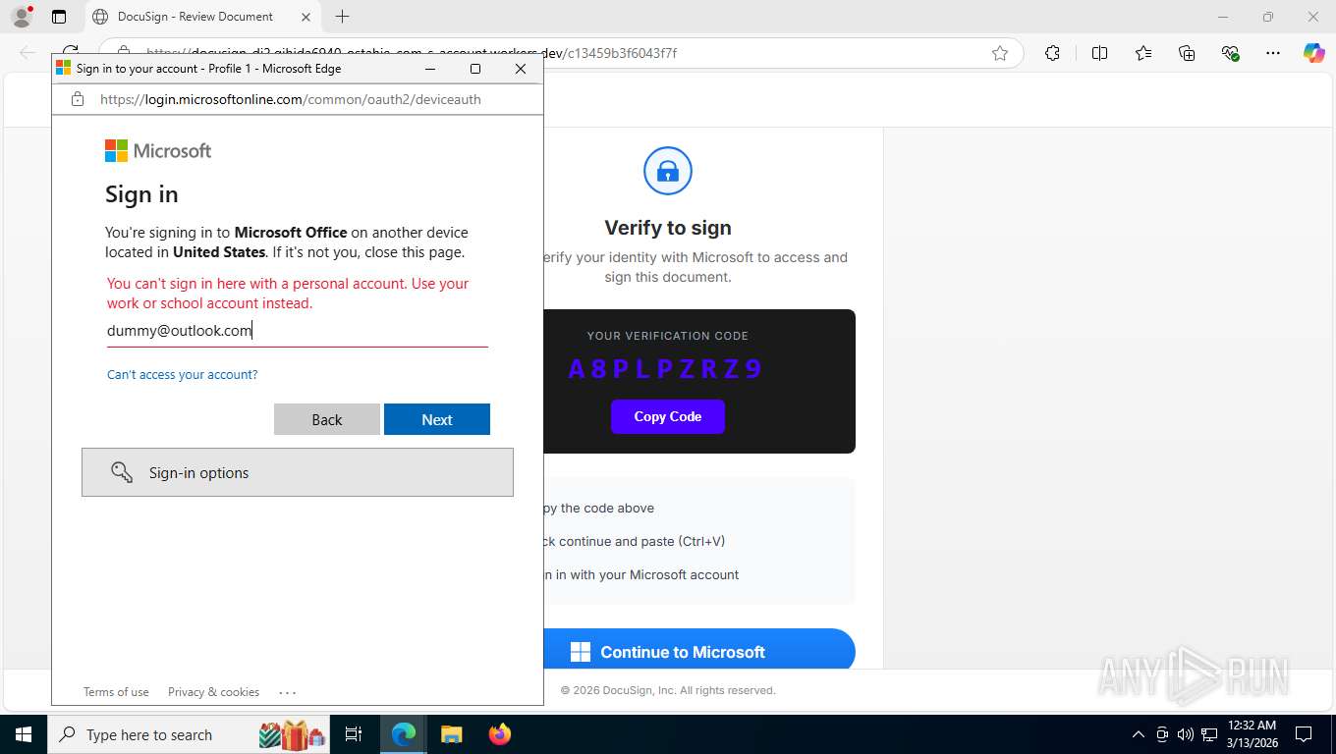1336x754 pixels.
Task: Click the Edge profile avatar icon
Action: tap(22, 17)
